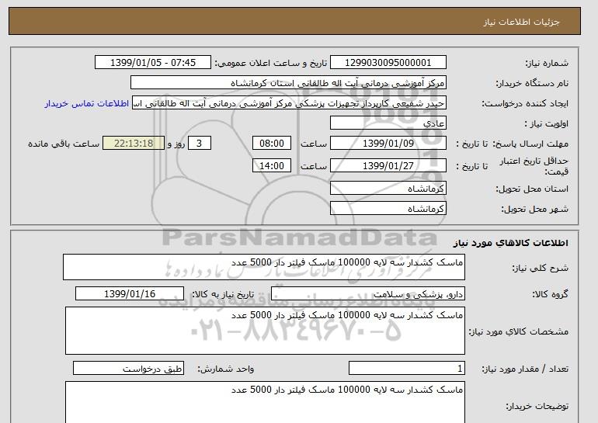Viewport: 598px width, 423px height.
Task: Click the label واحد شمارش
Action: 226,369
